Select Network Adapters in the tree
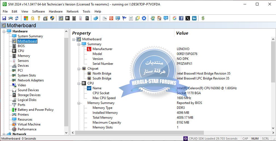276x141 pixels. click(x=31, y=80)
